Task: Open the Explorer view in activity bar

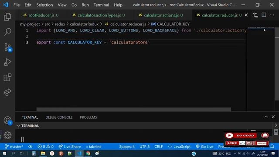Action: pyautogui.click(x=7, y=17)
